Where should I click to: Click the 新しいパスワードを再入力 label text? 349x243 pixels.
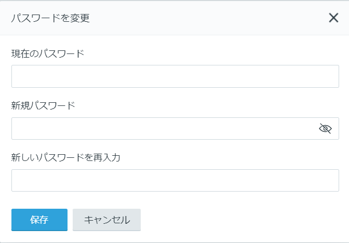pyautogui.click(x=66, y=157)
